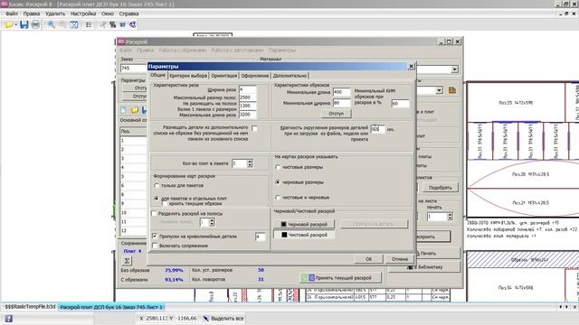
Task: Click the sigma summary icon in the Раскрой window
Action: (x=127, y=261)
